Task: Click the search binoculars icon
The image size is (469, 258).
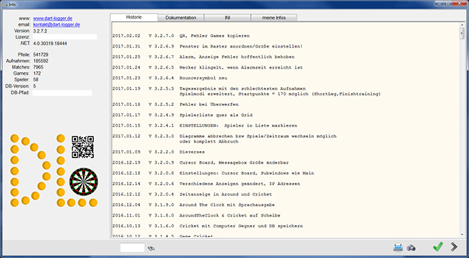Action: 152,248
